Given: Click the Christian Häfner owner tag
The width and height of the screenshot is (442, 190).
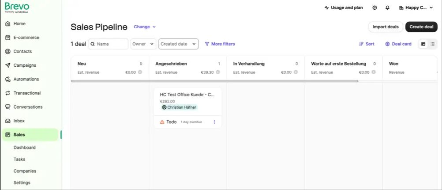Looking at the screenshot, I should pyautogui.click(x=179, y=107).
